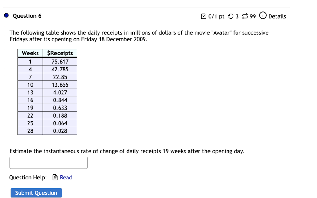Click the Question Help label
Image resolution: width=317 pixels, height=198 pixels.
(27, 177)
